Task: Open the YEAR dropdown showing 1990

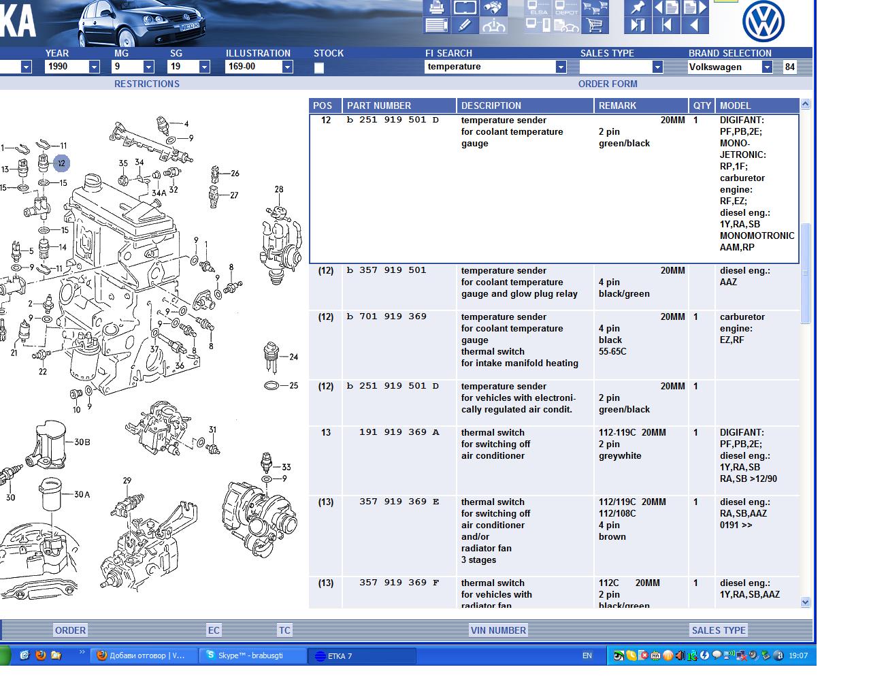Action: coord(94,67)
